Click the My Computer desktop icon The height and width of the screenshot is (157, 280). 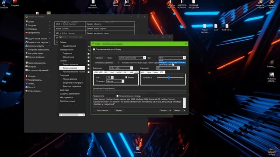(4, 4)
